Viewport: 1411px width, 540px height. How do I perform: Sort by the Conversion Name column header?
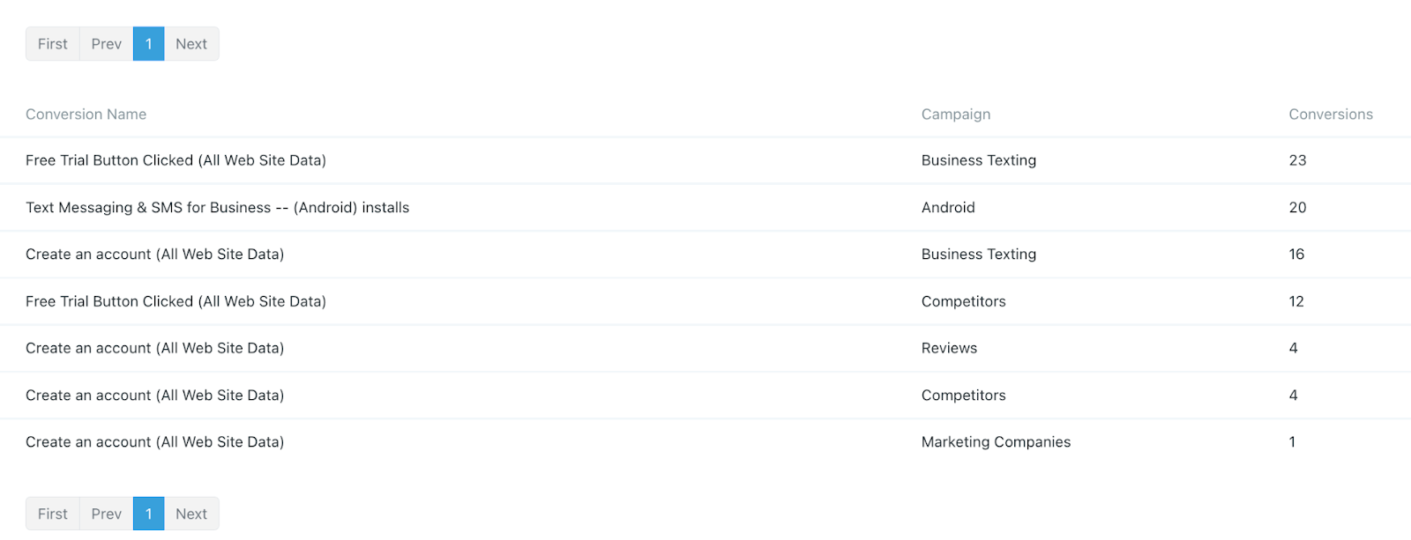click(86, 115)
